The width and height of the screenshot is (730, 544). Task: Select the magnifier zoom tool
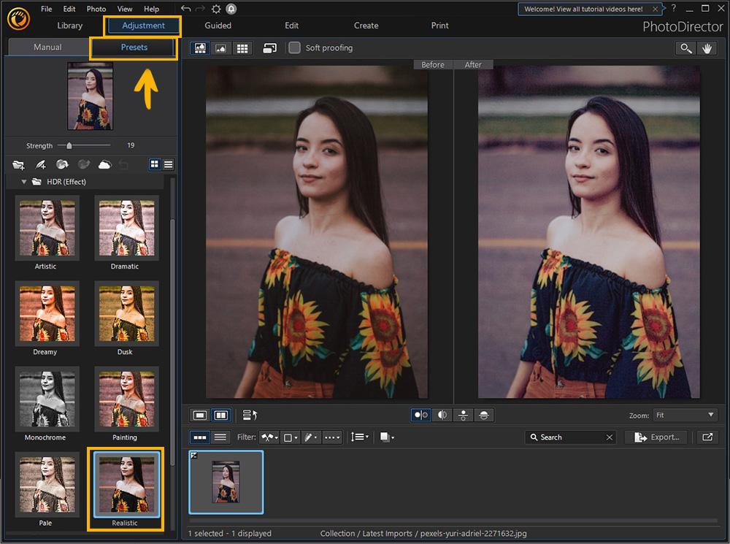(x=685, y=48)
